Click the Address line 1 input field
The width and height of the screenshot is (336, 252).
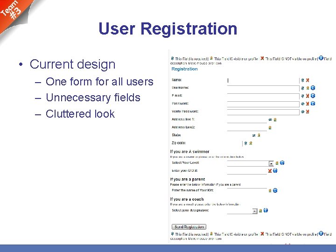point(247,120)
